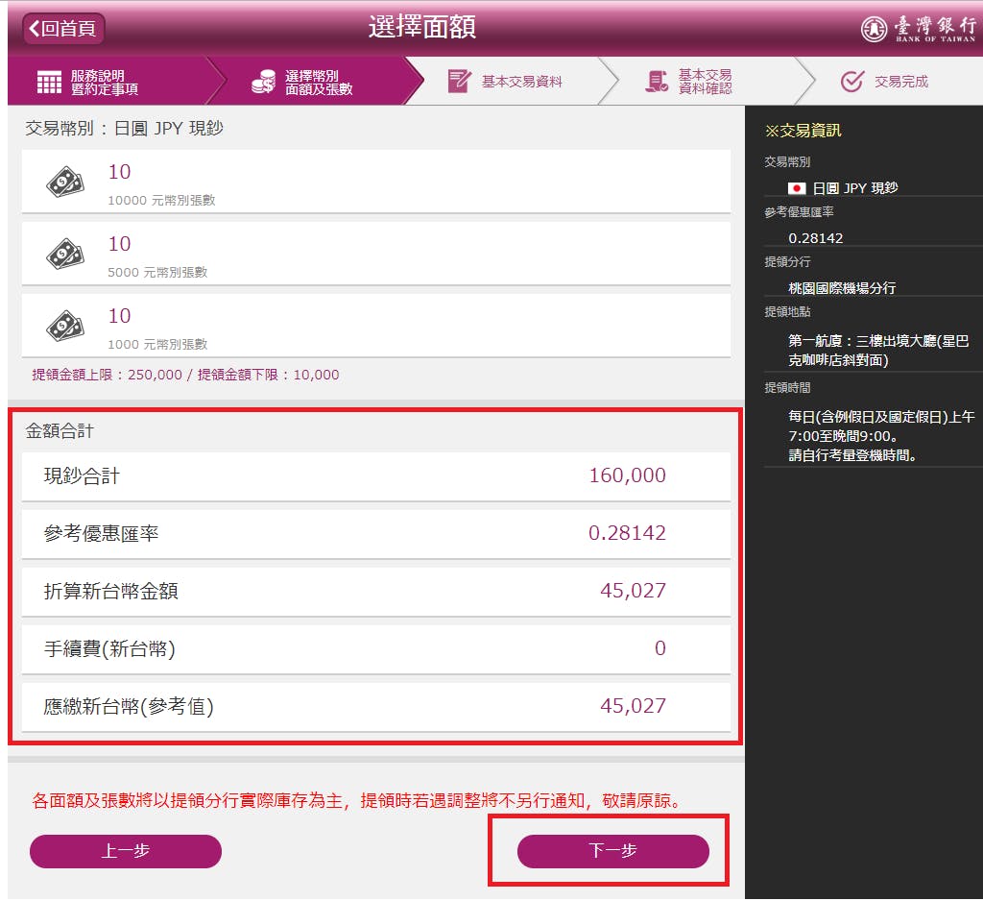Viewport: 983px width, 901px height.
Task: Click the 下一步 button
Action: [x=612, y=851]
